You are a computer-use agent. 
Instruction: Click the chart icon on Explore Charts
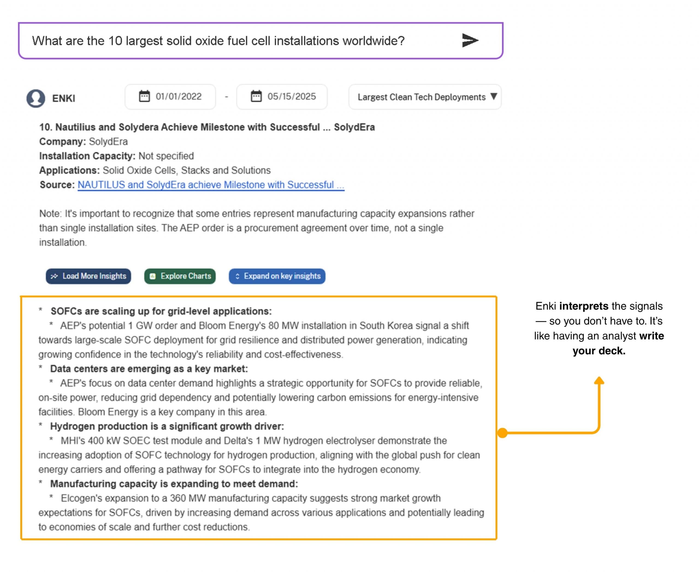(153, 276)
